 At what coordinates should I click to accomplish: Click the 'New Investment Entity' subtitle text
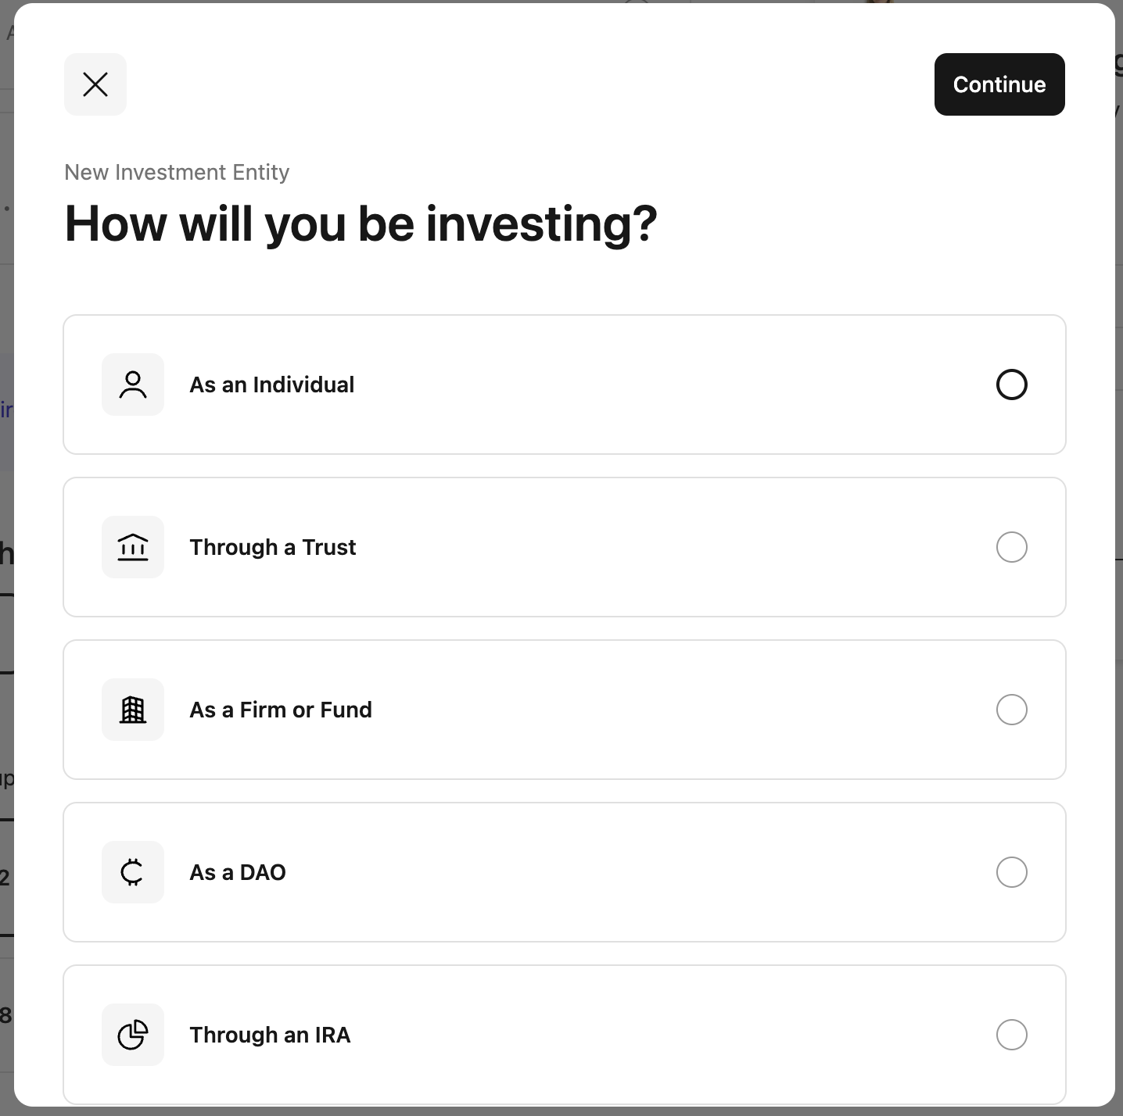coord(177,172)
